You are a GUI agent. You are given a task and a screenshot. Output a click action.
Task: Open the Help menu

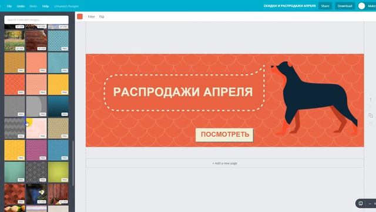click(45, 6)
